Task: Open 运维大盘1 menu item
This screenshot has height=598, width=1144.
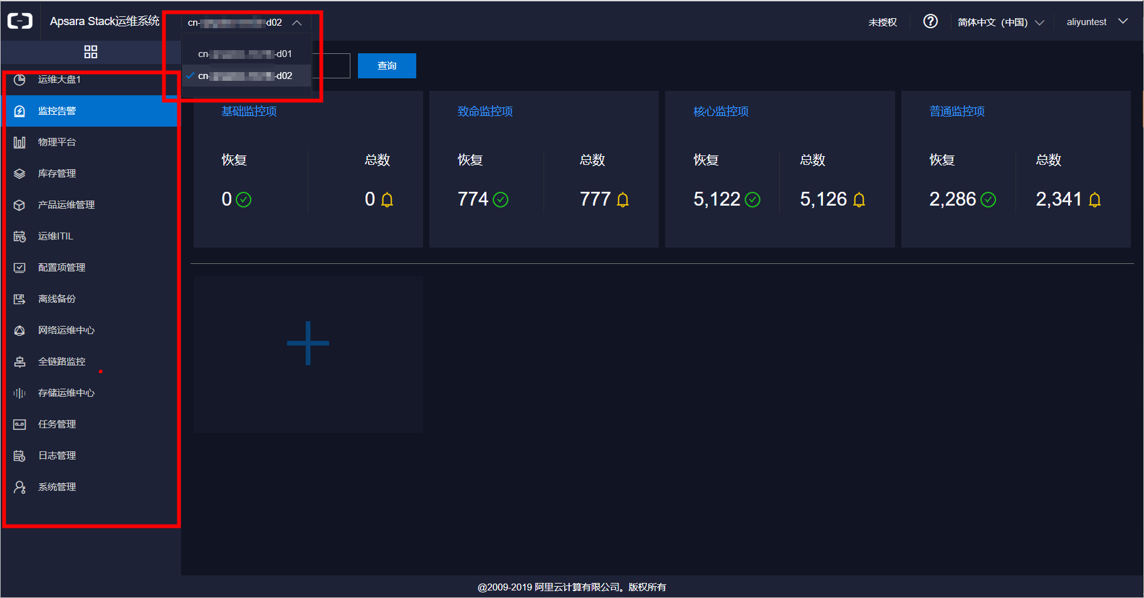Action: (91, 80)
